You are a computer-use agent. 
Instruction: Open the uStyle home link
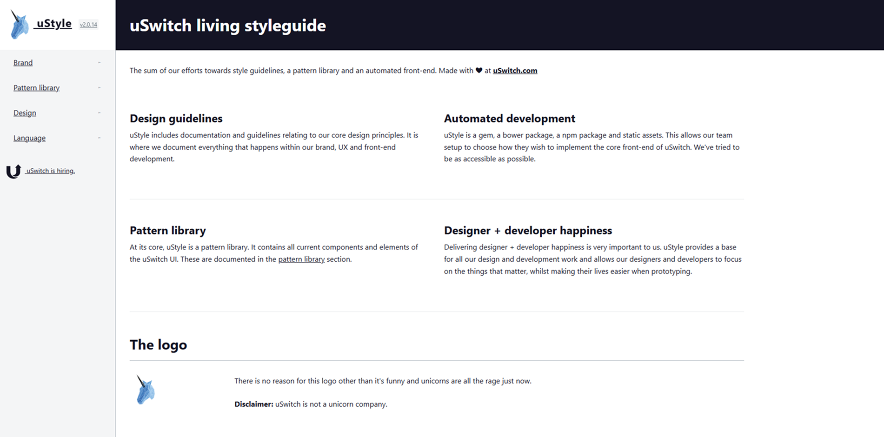click(54, 23)
